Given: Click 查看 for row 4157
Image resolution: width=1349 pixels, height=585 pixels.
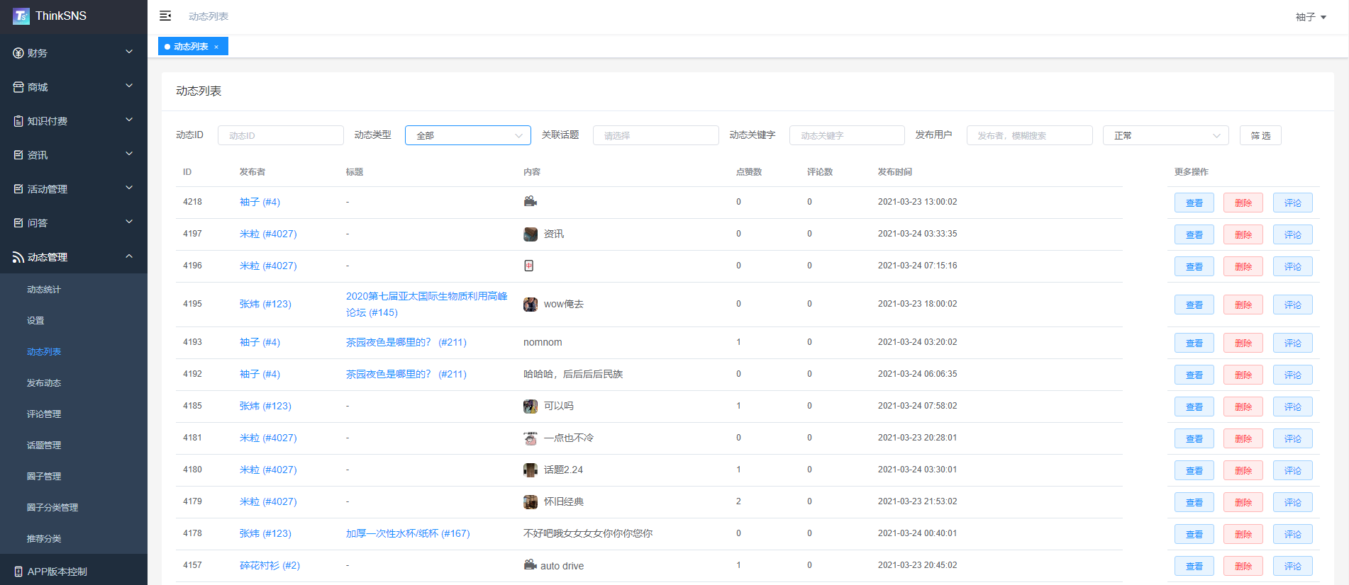Looking at the screenshot, I should (1194, 566).
